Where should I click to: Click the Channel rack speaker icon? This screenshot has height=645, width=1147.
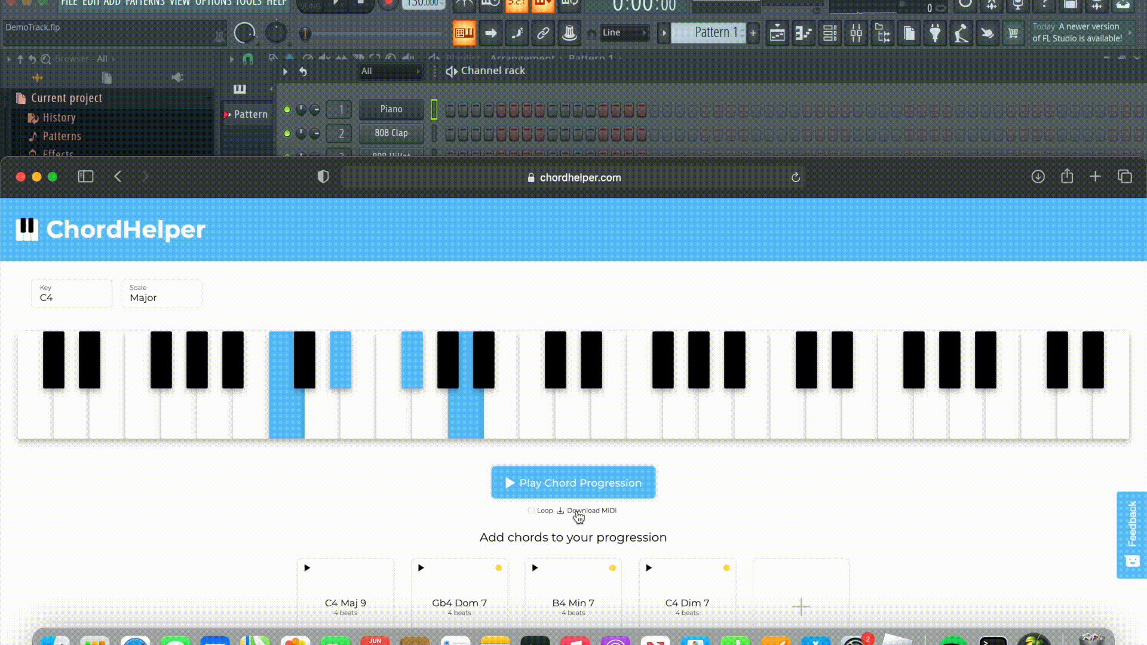click(452, 71)
